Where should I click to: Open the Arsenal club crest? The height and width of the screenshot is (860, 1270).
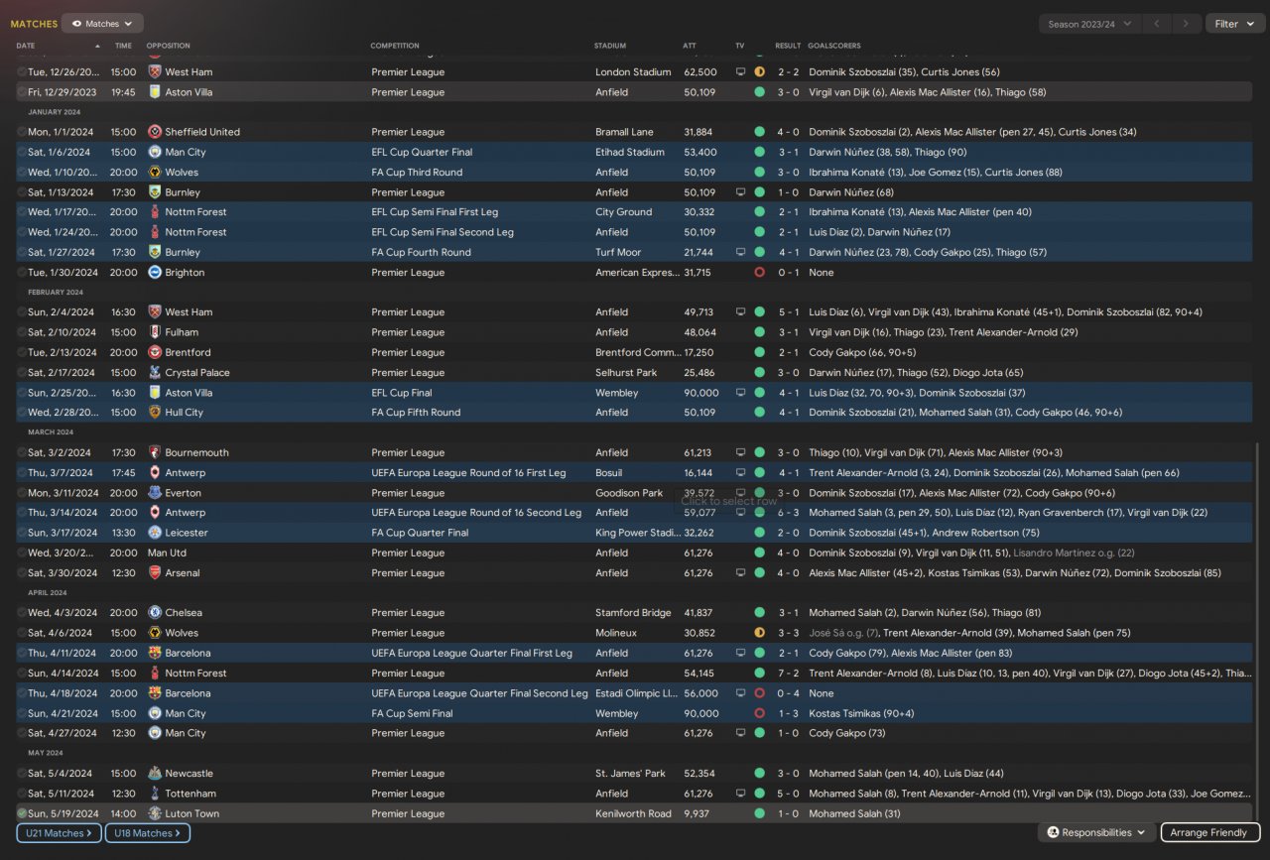(154, 573)
